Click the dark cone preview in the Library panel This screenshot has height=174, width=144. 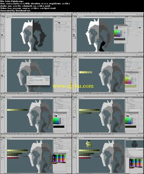click(134, 144)
